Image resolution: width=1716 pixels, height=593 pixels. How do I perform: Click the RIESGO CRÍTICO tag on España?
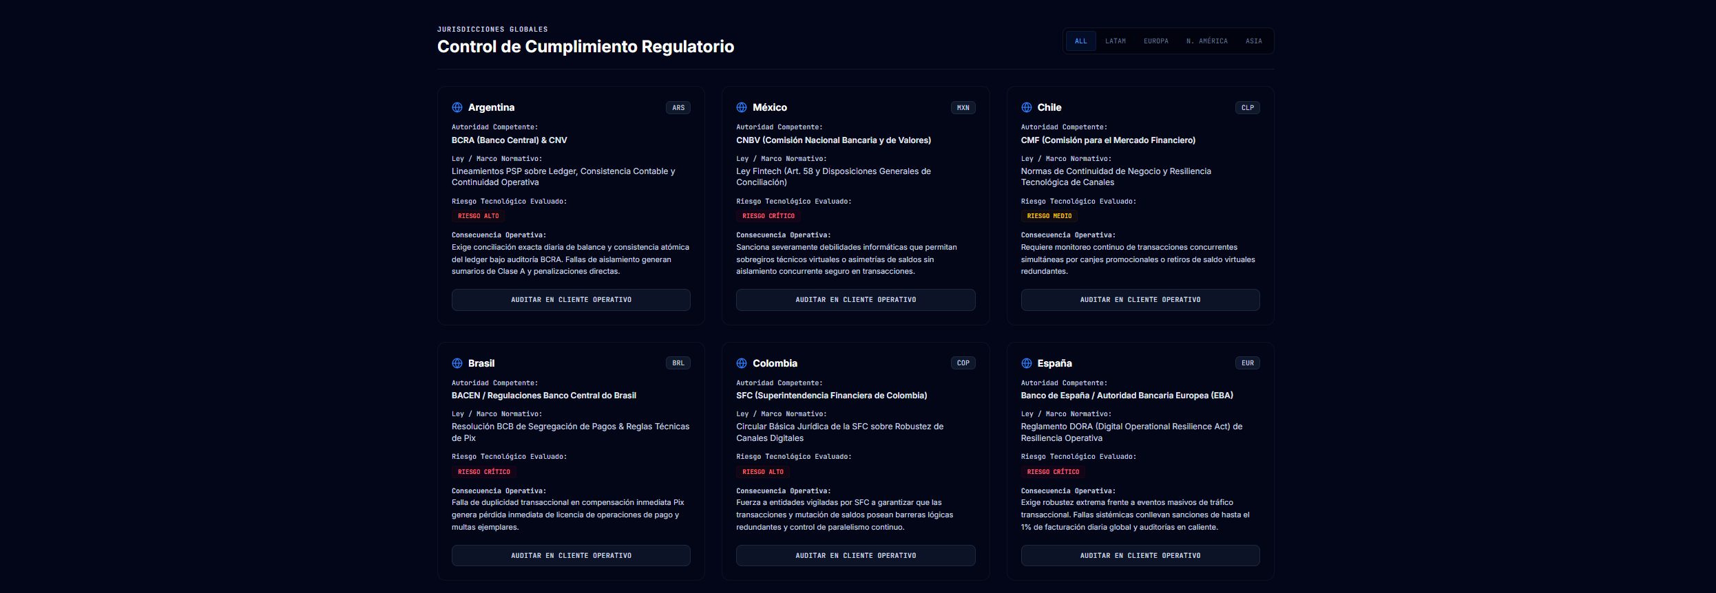[1054, 472]
